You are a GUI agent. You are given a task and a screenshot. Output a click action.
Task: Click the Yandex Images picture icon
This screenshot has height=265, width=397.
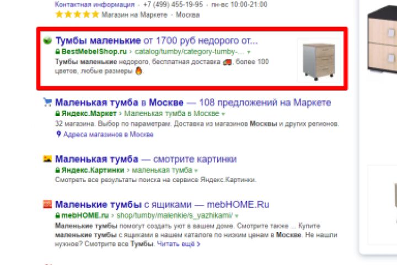(x=47, y=159)
